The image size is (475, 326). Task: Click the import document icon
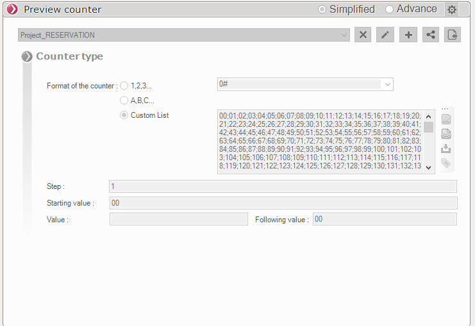(453, 35)
